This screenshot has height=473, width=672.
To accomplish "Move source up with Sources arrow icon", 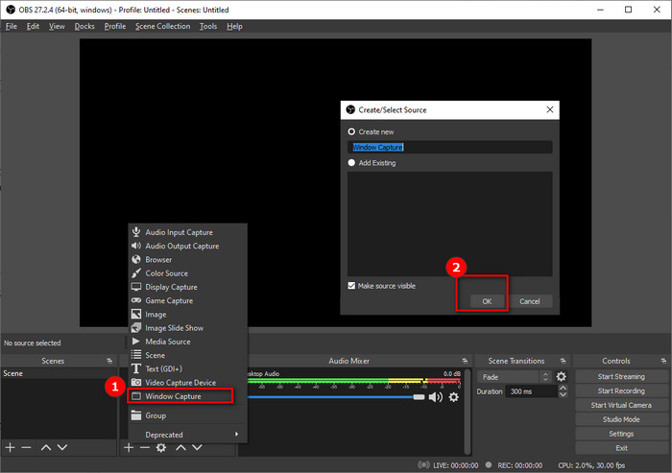I will (180, 447).
